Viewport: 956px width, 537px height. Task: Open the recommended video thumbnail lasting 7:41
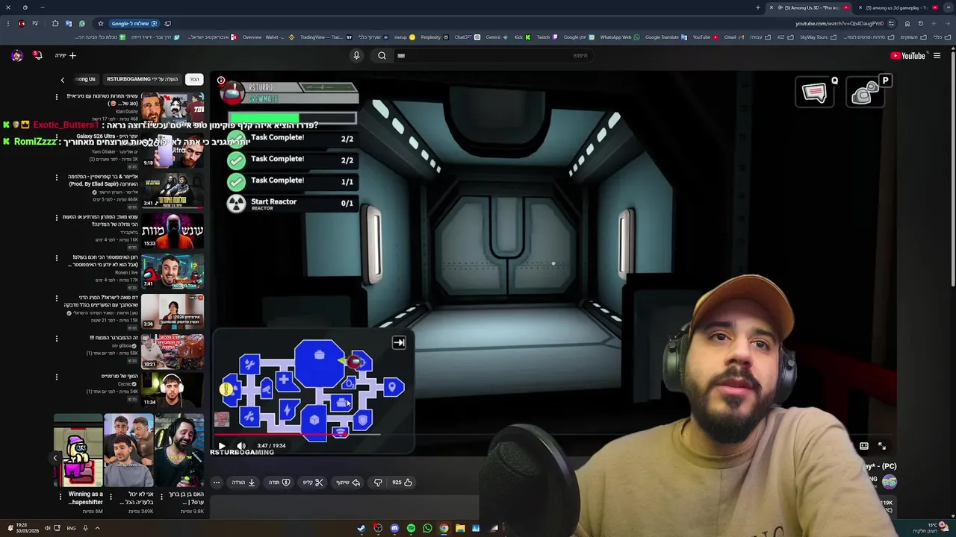pos(173,271)
